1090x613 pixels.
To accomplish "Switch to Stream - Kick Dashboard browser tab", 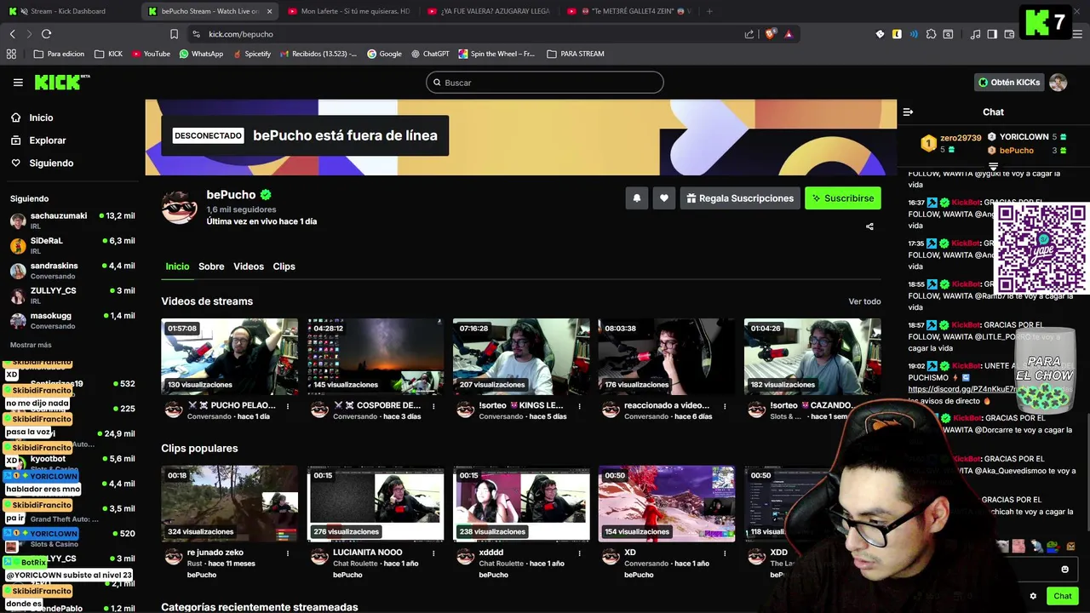I will click(68, 11).
